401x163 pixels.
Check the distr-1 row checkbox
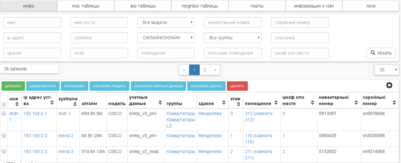(4, 114)
